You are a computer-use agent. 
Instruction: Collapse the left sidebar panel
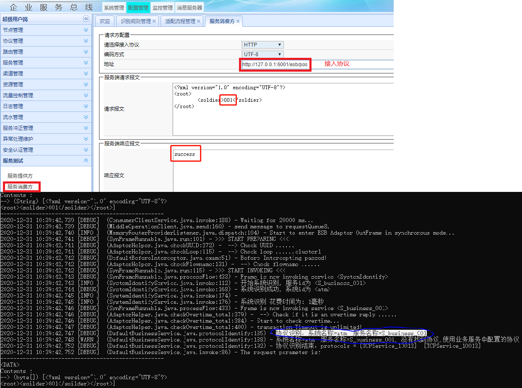click(x=86, y=19)
